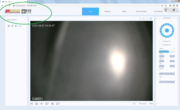
Task: Click the PTZ center button
Action: 167,31
